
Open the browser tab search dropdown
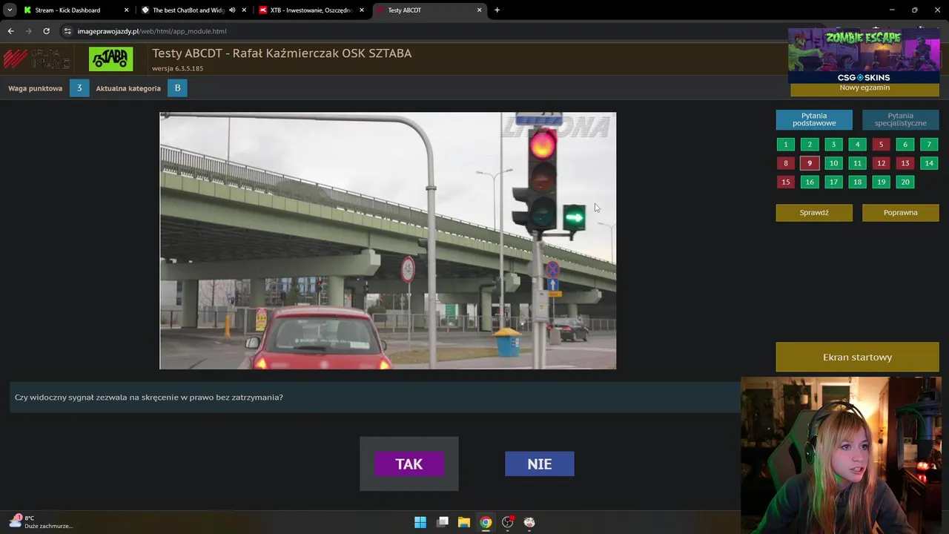click(x=10, y=10)
